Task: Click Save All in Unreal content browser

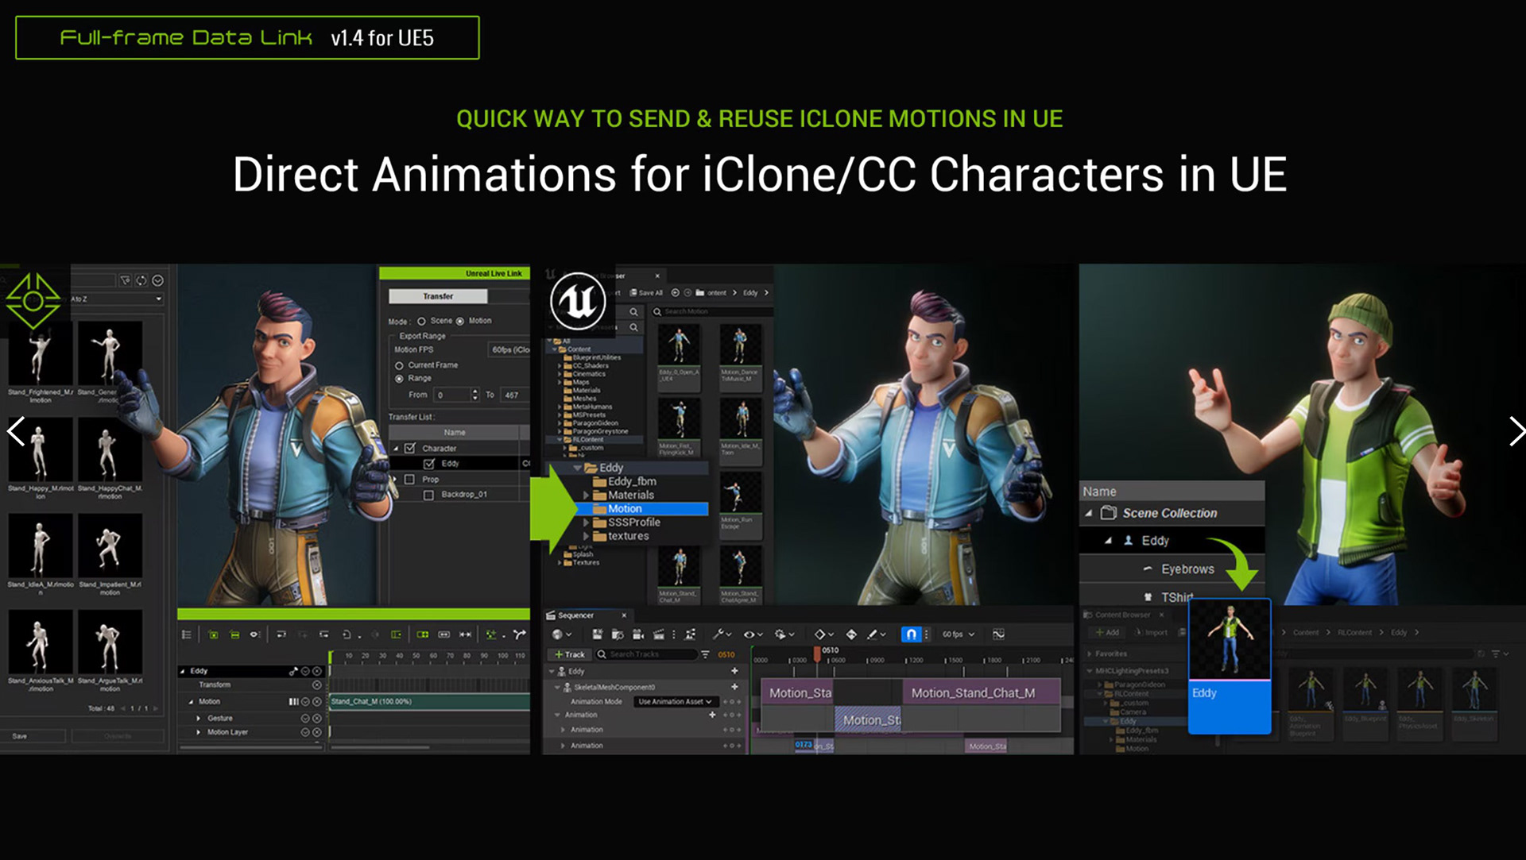Action: pyautogui.click(x=646, y=293)
